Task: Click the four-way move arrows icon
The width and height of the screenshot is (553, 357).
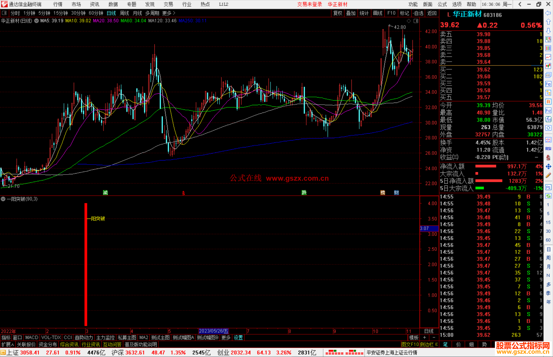Action: pyautogui.click(x=548, y=167)
